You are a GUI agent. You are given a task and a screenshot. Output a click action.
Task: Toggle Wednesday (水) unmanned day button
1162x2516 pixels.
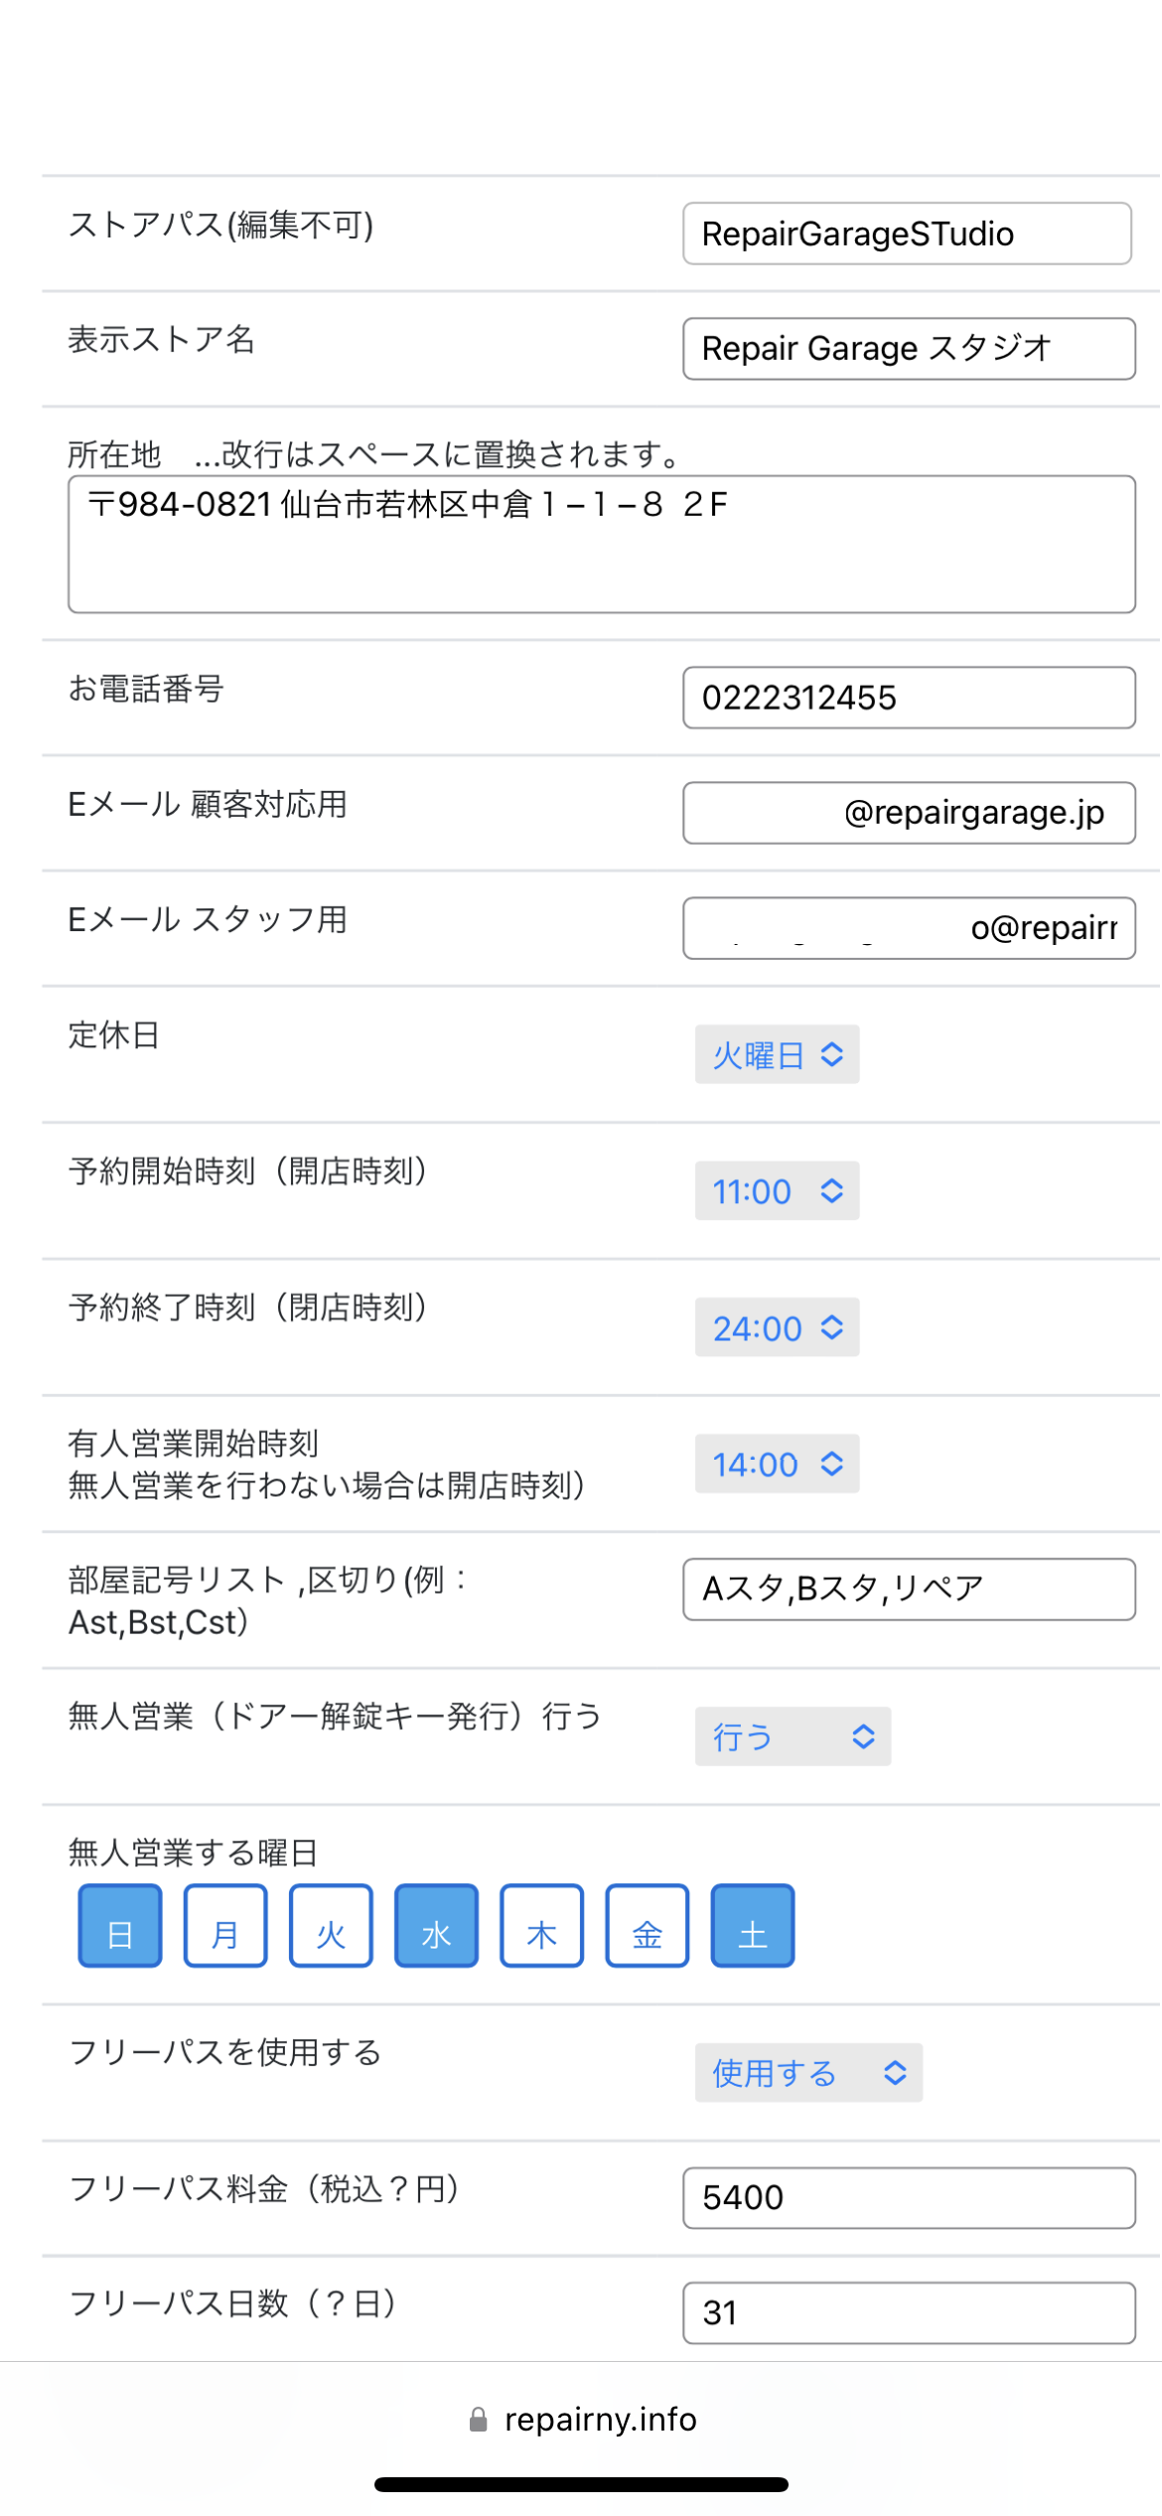436,1926
